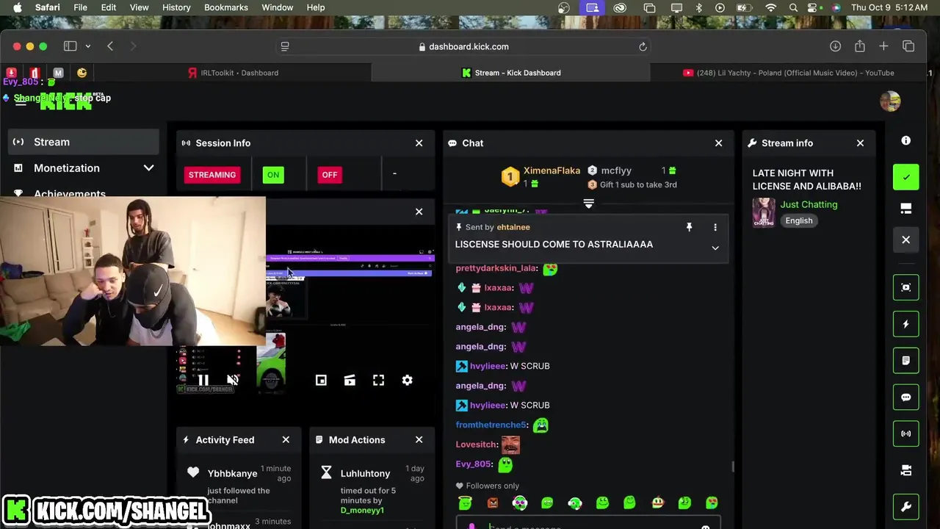This screenshot has height=529, width=940.
Task: Close the Session Info panel
Action: (x=419, y=143)
